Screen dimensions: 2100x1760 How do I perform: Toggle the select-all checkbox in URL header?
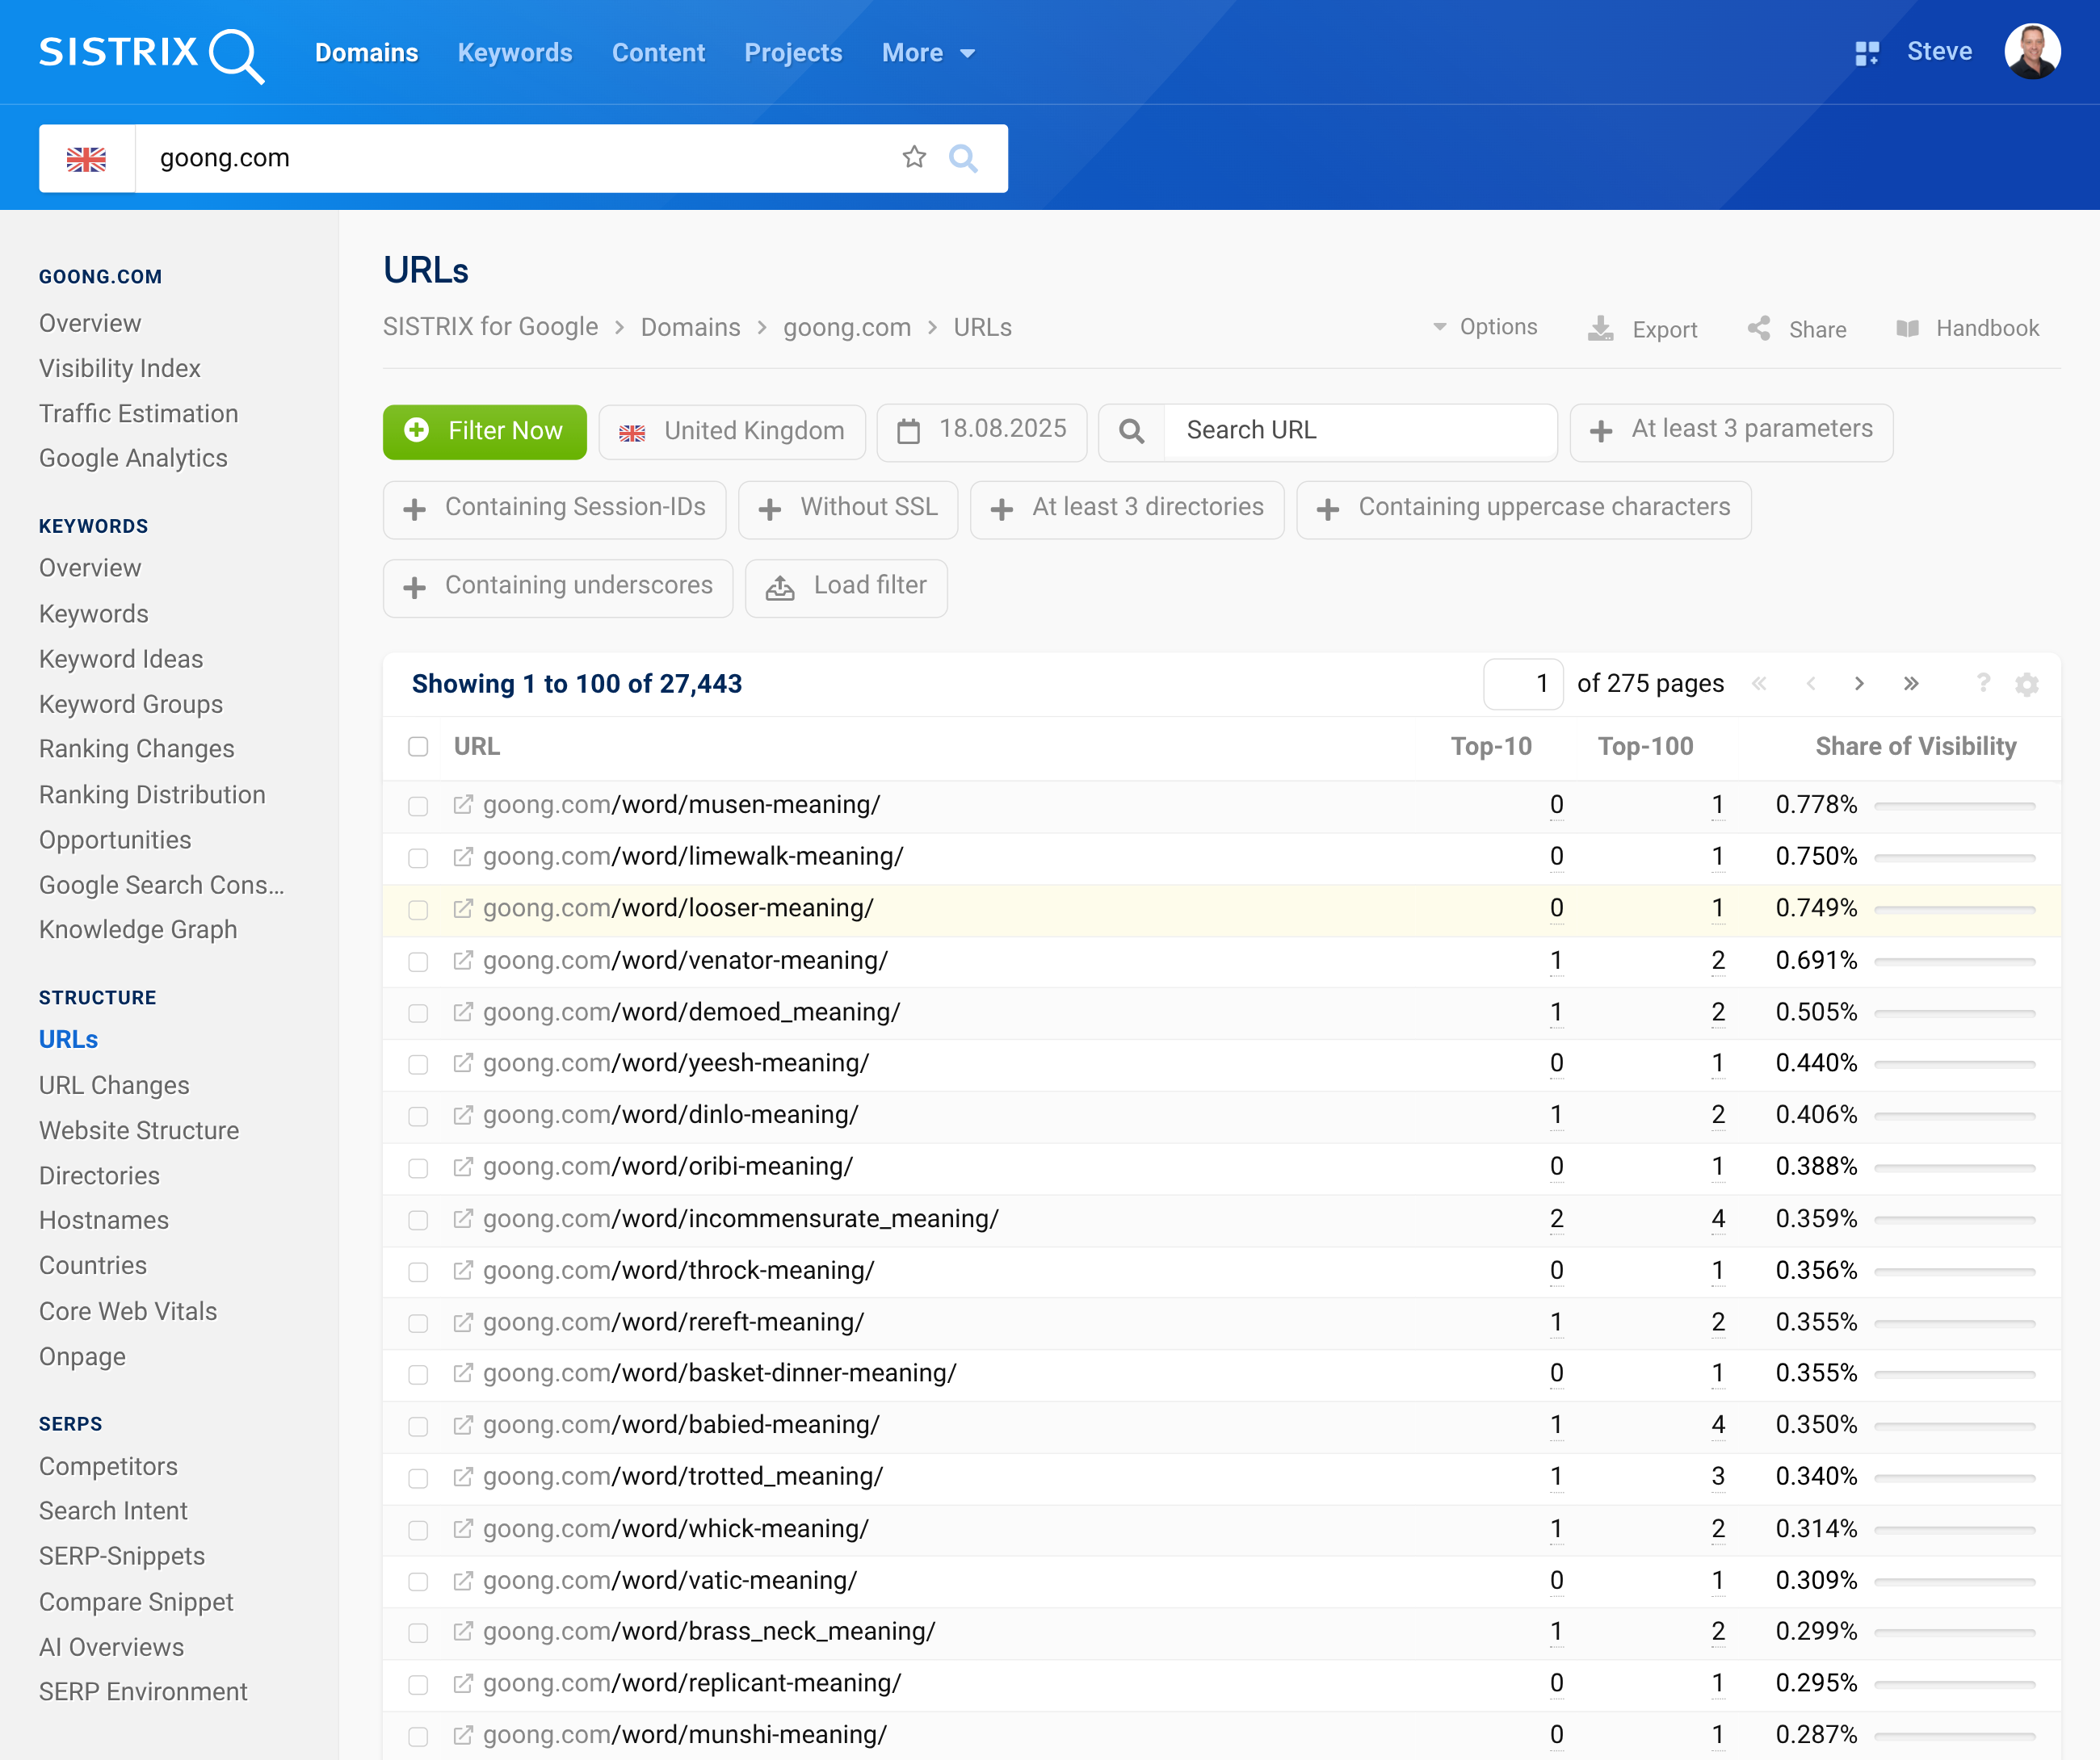click(x=418, y=748)
